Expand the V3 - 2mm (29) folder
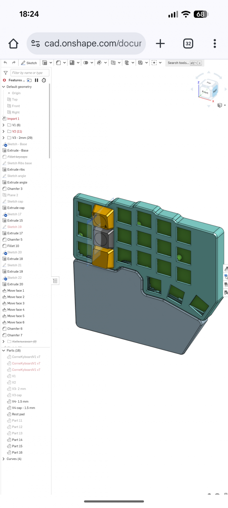Image resolution: width=228 pixels, height=508 pixels. [3, 138]
